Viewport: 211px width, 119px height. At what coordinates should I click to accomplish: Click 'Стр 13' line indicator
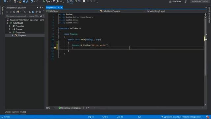(91, 117)
